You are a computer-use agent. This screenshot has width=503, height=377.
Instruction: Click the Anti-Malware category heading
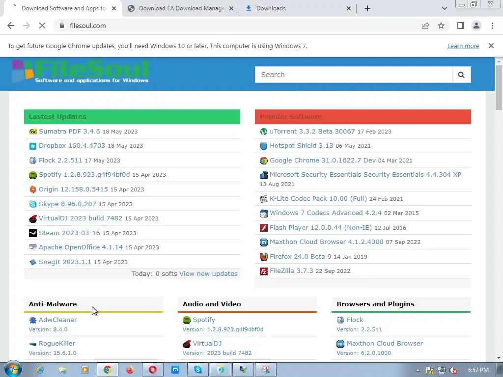coord(53,304)
